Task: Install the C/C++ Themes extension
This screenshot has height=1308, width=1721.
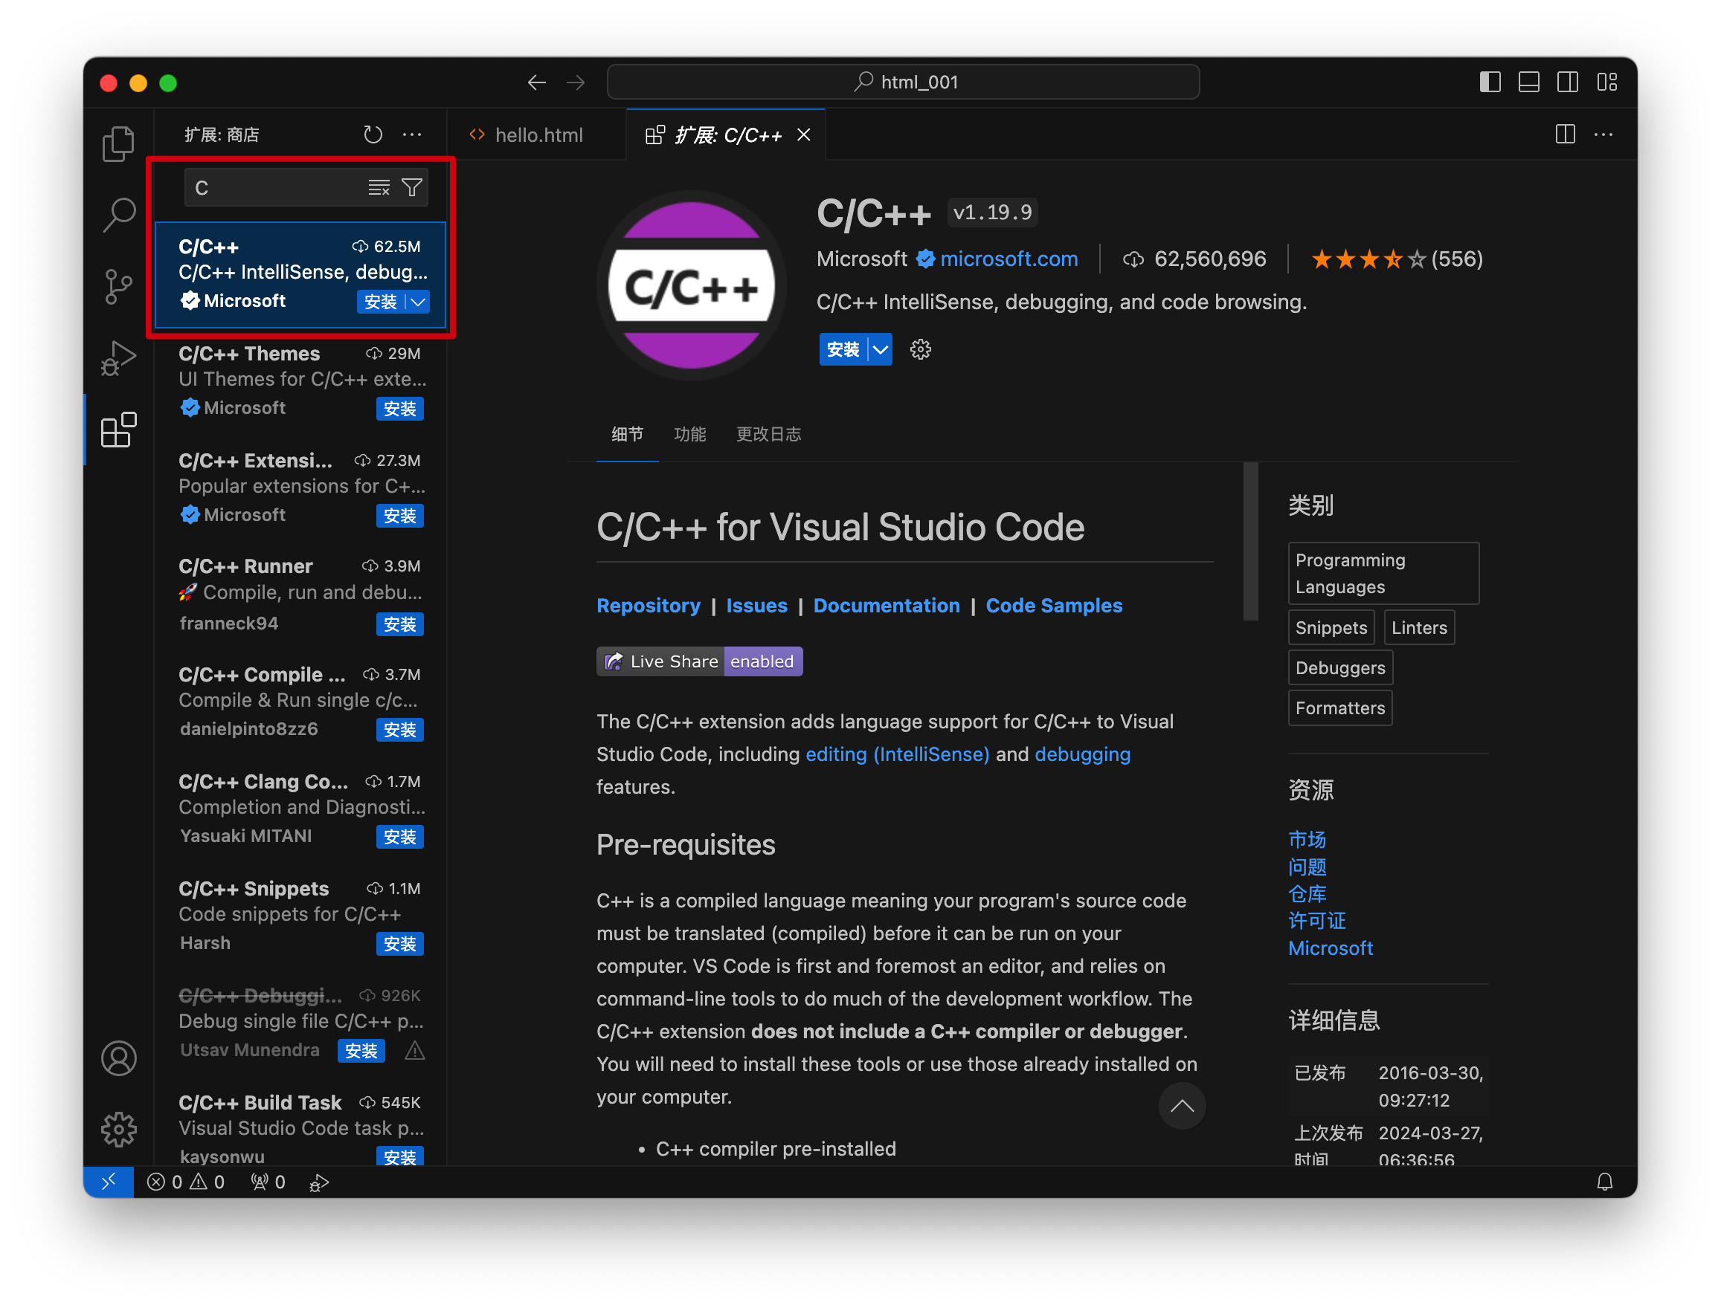Action: [399, 408]
